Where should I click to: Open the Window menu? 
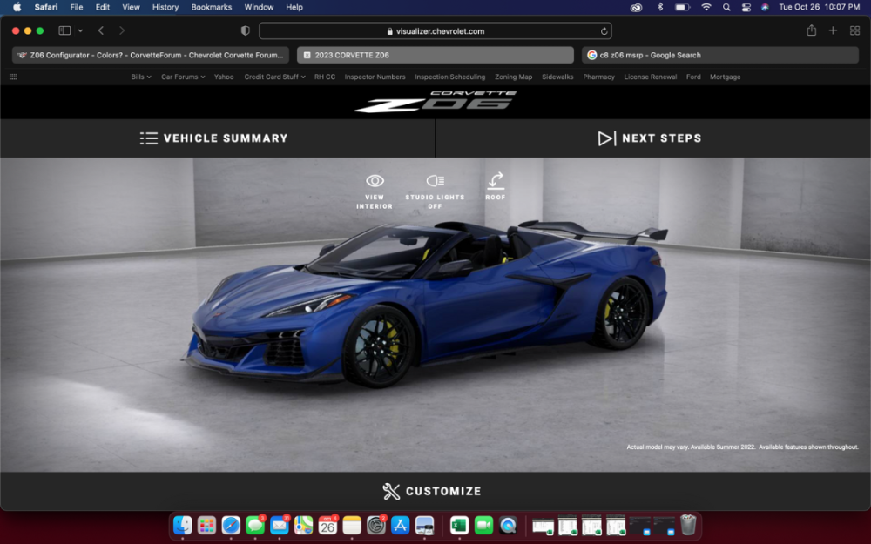coord(259,7)
